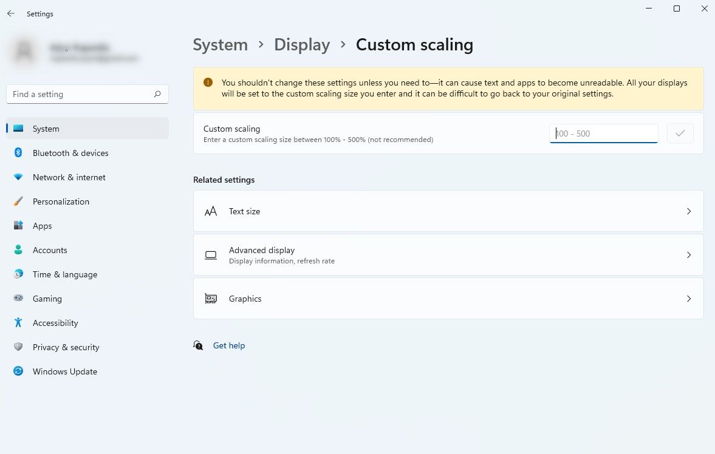This screenshot has height=454, width=715.
Task: Open Advanced display related setting
Action: 448,255
